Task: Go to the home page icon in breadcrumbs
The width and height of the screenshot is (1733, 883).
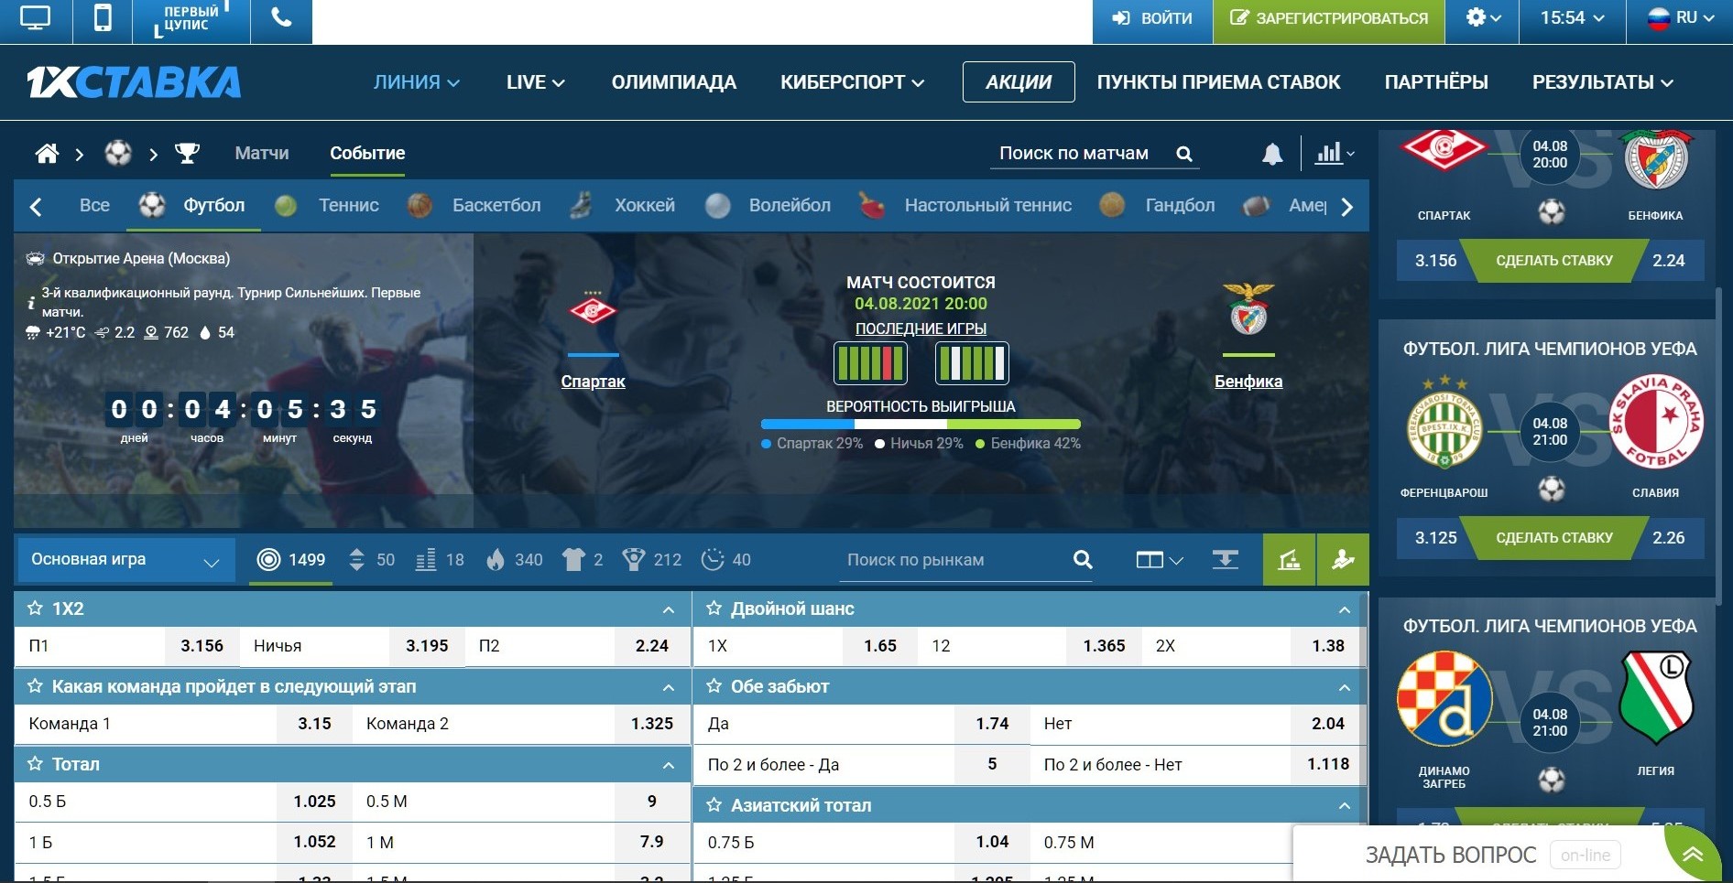Action: pos(47,153)
